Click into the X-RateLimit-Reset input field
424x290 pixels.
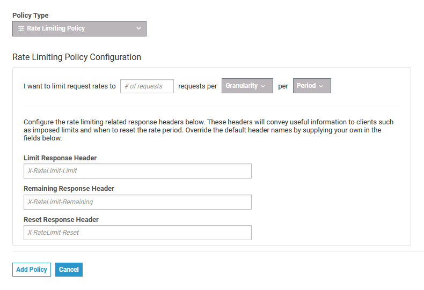pos(137,233)
